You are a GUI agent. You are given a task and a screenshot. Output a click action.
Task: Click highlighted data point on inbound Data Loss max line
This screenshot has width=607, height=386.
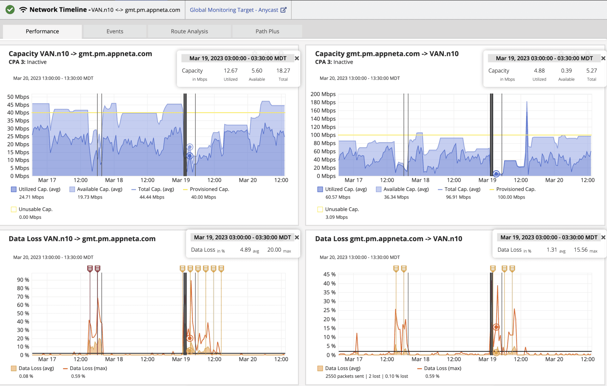(x=496, y=327)
